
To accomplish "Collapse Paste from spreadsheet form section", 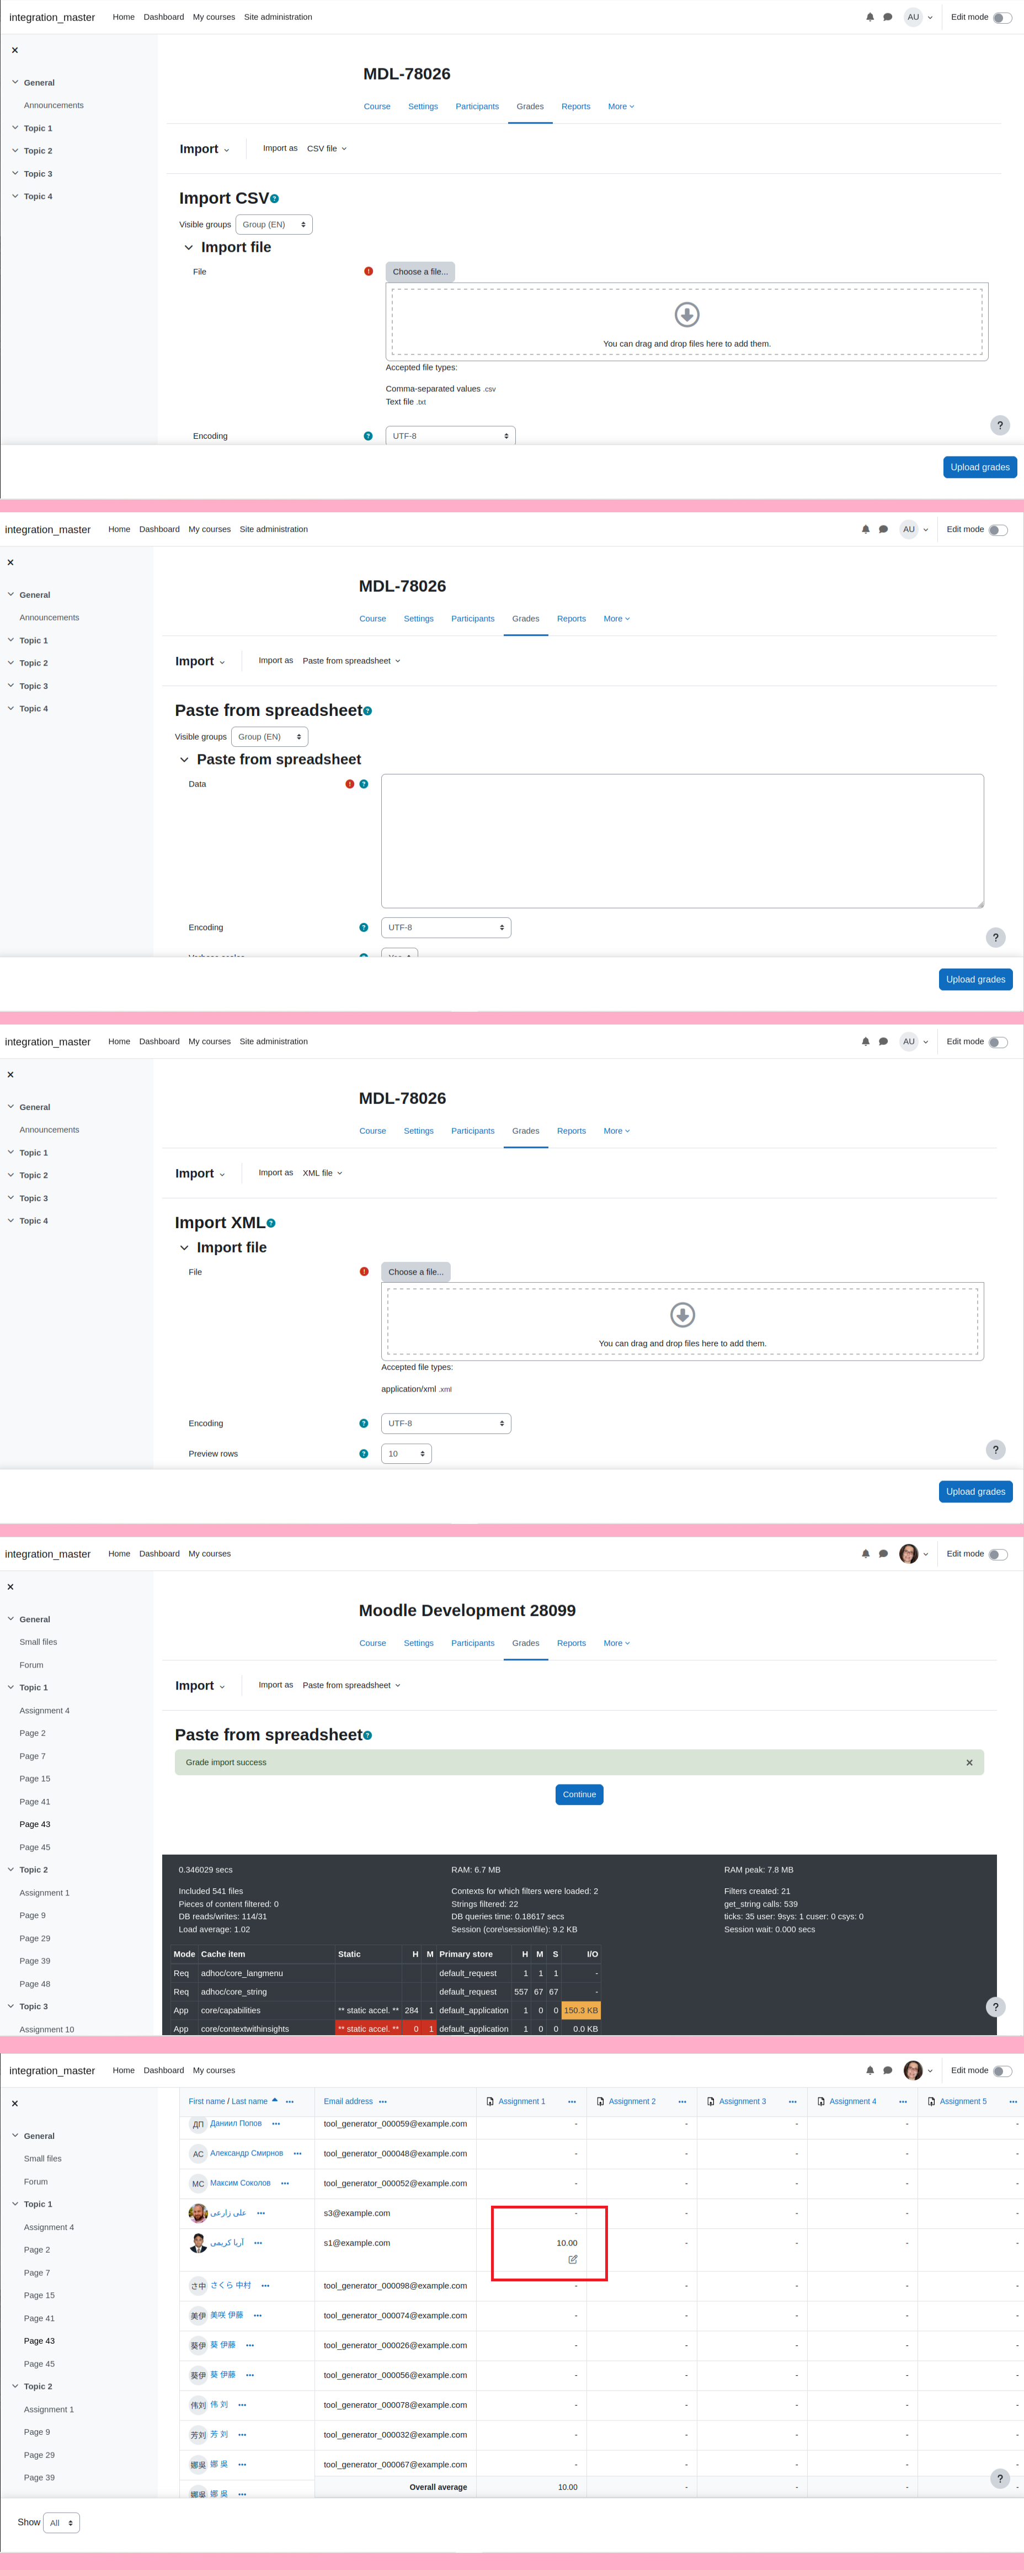I will (x=184, y=759).
